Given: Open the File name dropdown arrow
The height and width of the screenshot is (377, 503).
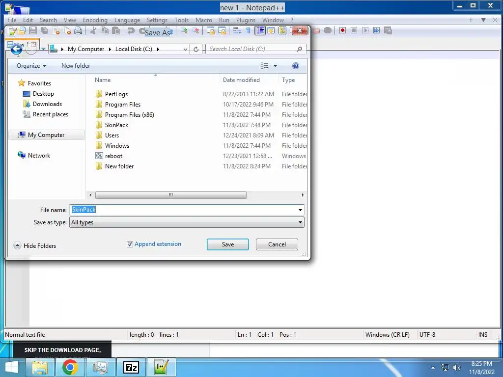Looking at the screenshot, I should [300, 210].
